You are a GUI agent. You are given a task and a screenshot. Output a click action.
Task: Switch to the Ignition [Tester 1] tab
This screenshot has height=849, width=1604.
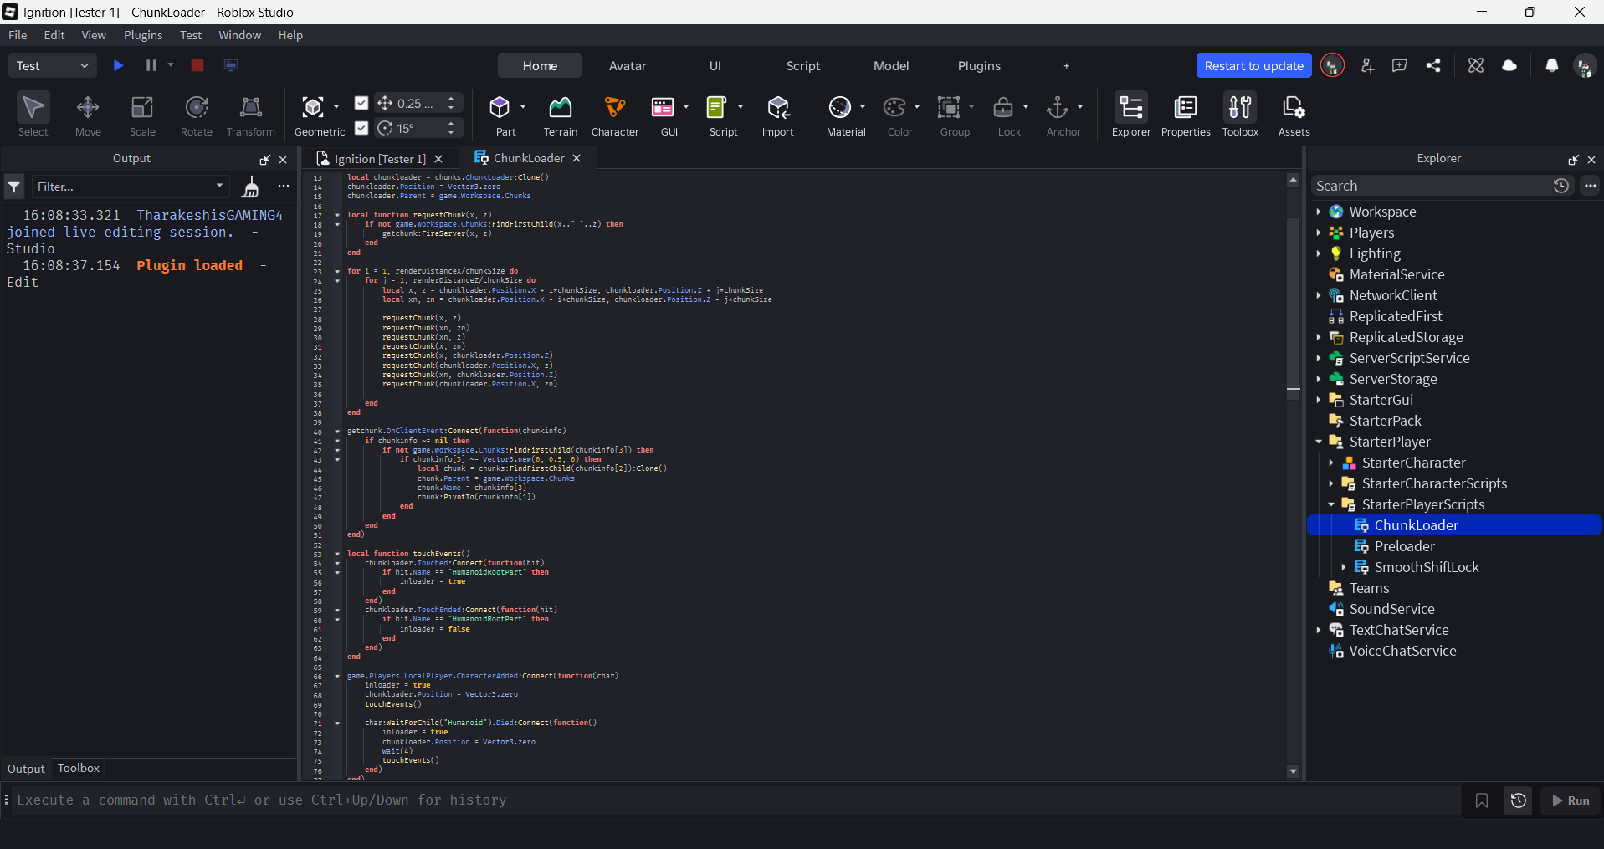[x=380, y=158]
